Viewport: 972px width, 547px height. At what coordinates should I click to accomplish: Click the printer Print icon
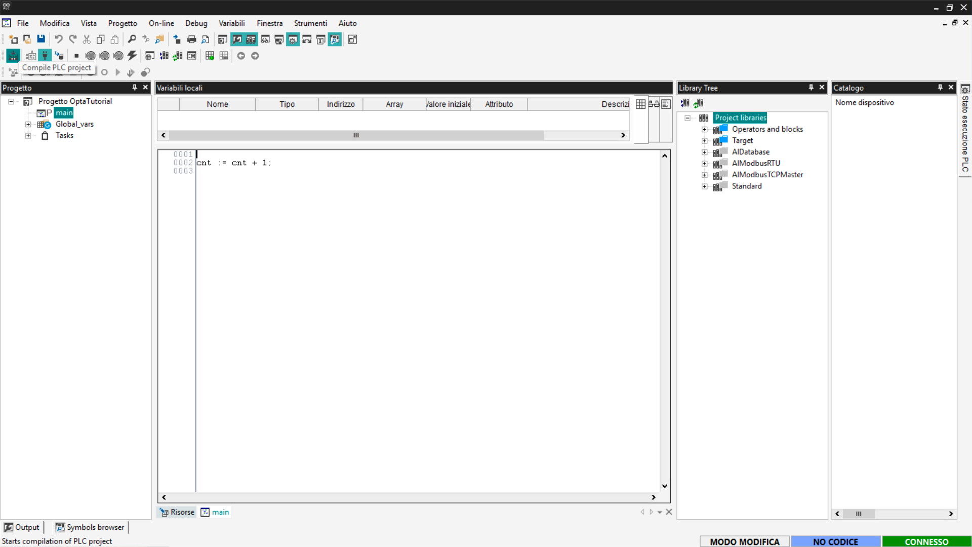pos(191,40)
